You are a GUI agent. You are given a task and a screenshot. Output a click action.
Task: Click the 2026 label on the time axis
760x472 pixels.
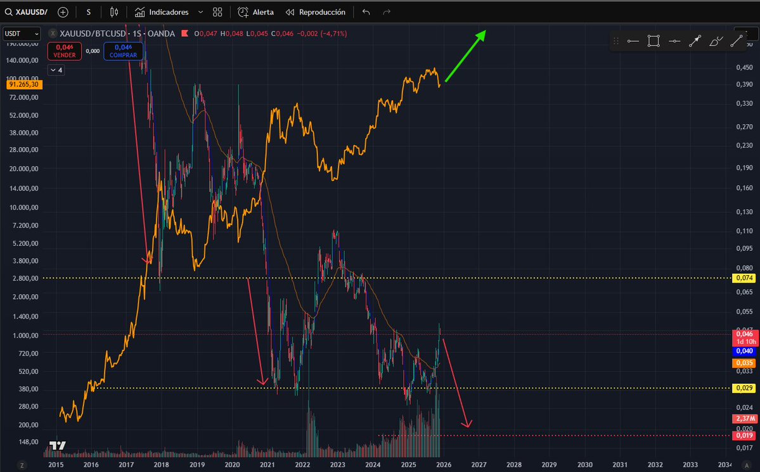[x=444, y=465]
